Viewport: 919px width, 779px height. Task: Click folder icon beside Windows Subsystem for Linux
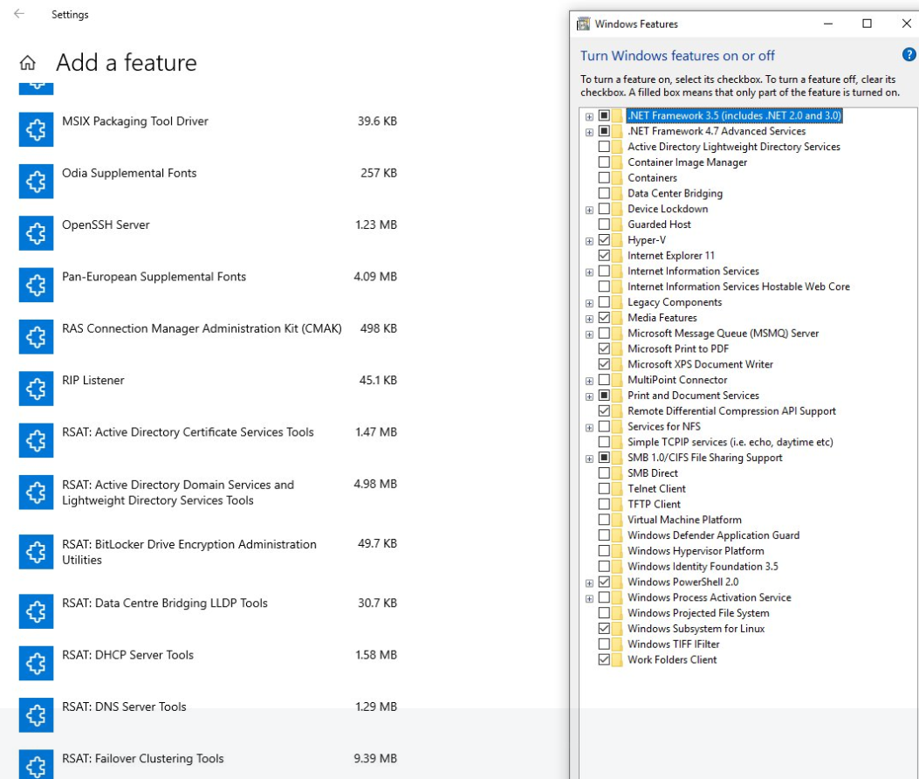coord(617,629)
